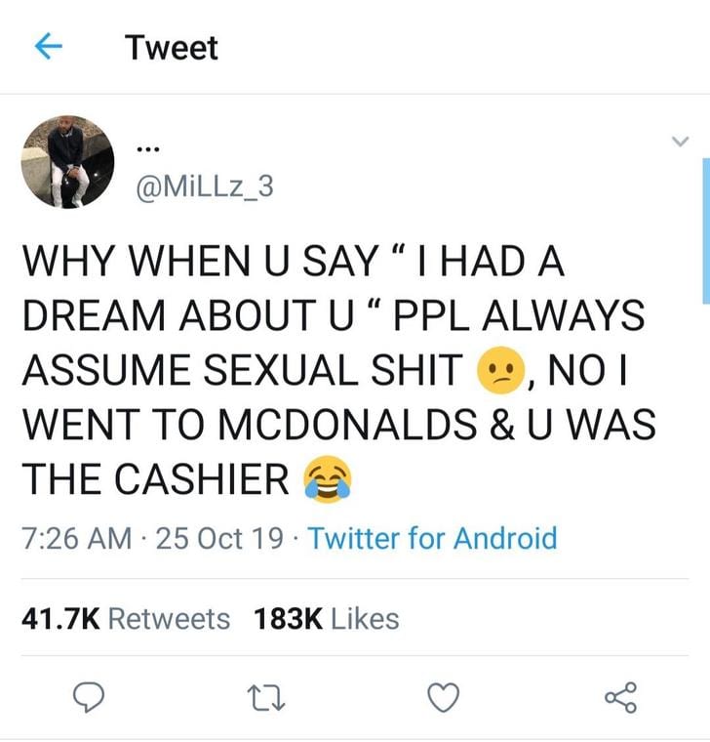Tap the crying laughing emoji
This screenshot has width=710, height=742.
[328, 479]
